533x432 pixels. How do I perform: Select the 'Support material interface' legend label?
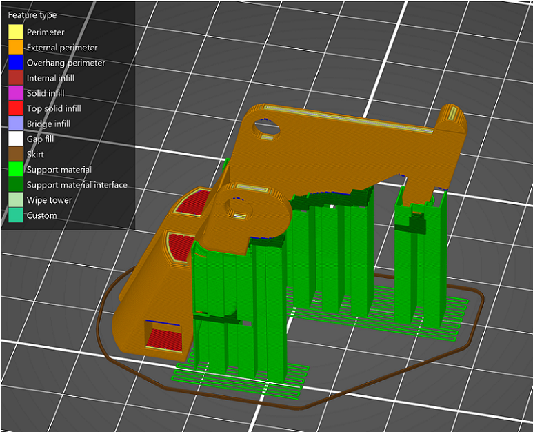[77, 185]
